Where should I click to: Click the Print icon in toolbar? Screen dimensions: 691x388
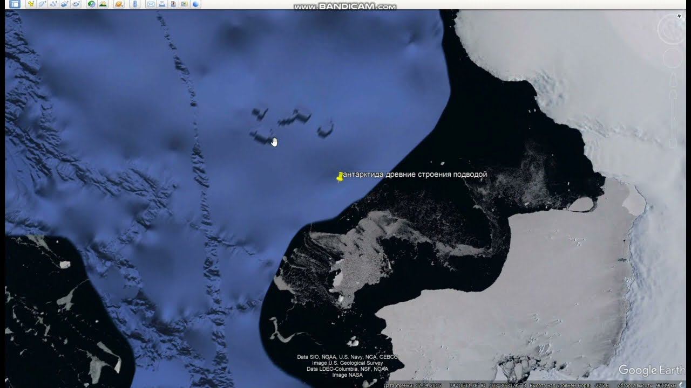pos(162,4)
